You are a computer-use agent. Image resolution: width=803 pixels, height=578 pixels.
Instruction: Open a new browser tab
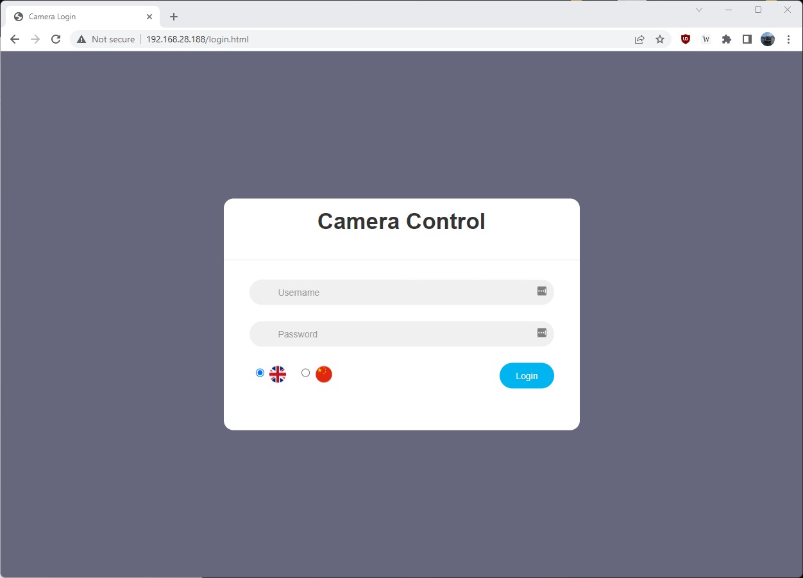pyautogui.click(x=174, y=17)
